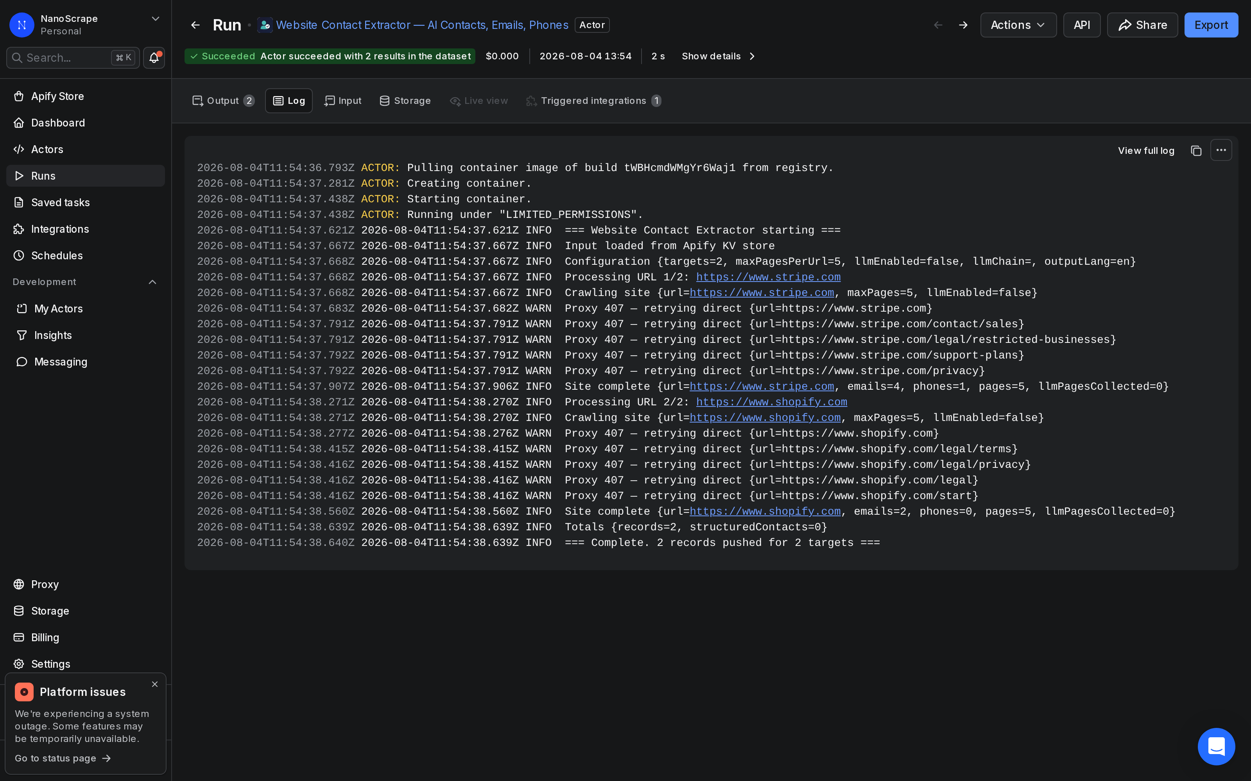
Task: Open Settings in sidebar
Action: (85, 664)
